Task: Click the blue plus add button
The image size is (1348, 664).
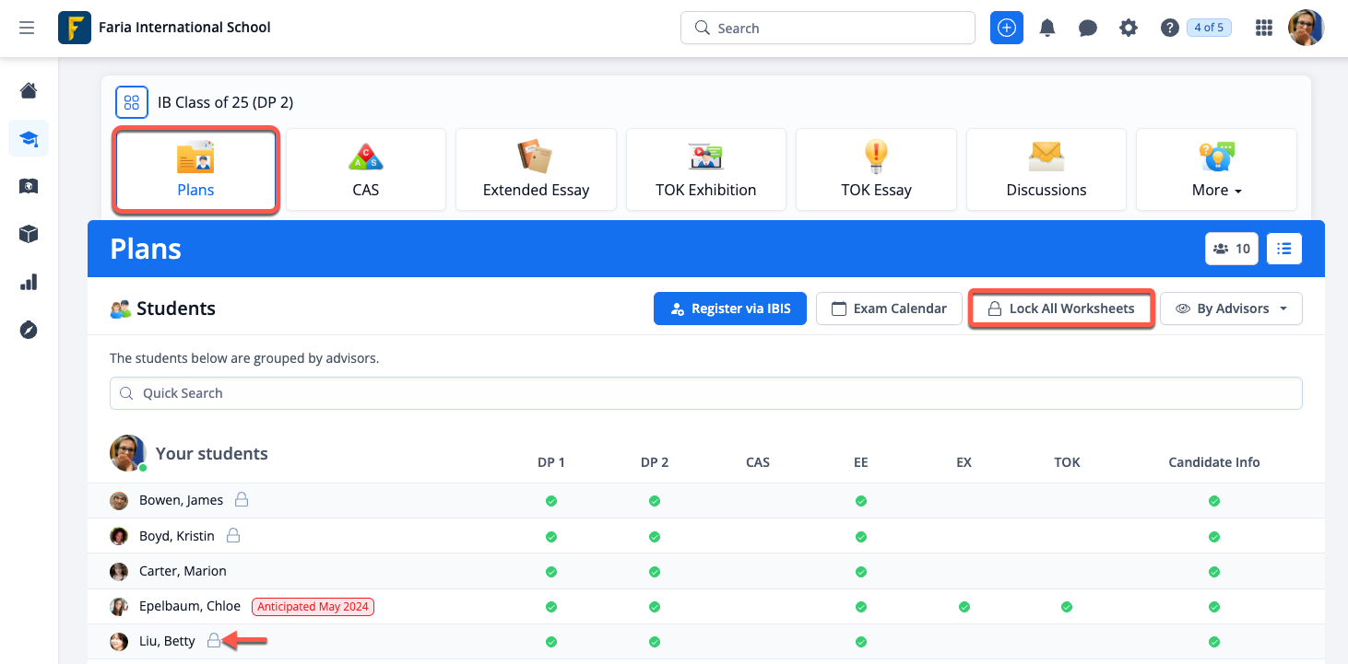Action: pyautogui.click(x=1007, y=28)
